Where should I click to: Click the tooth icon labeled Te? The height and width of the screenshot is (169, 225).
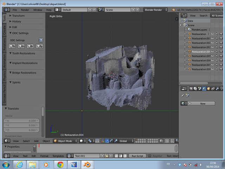[x=12, y=46]
